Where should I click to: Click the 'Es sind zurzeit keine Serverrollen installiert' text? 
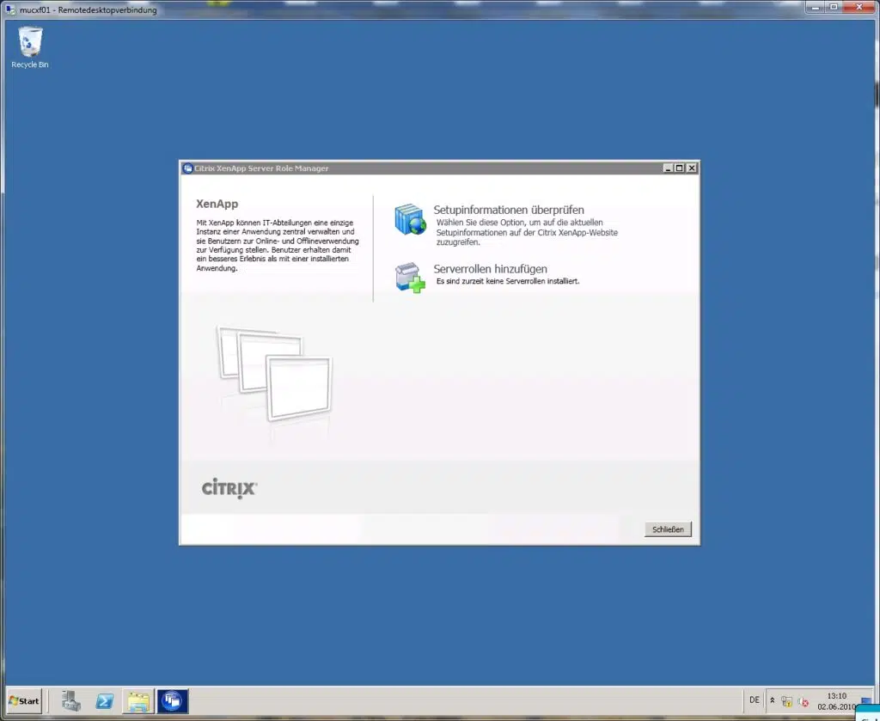[508, 281]
